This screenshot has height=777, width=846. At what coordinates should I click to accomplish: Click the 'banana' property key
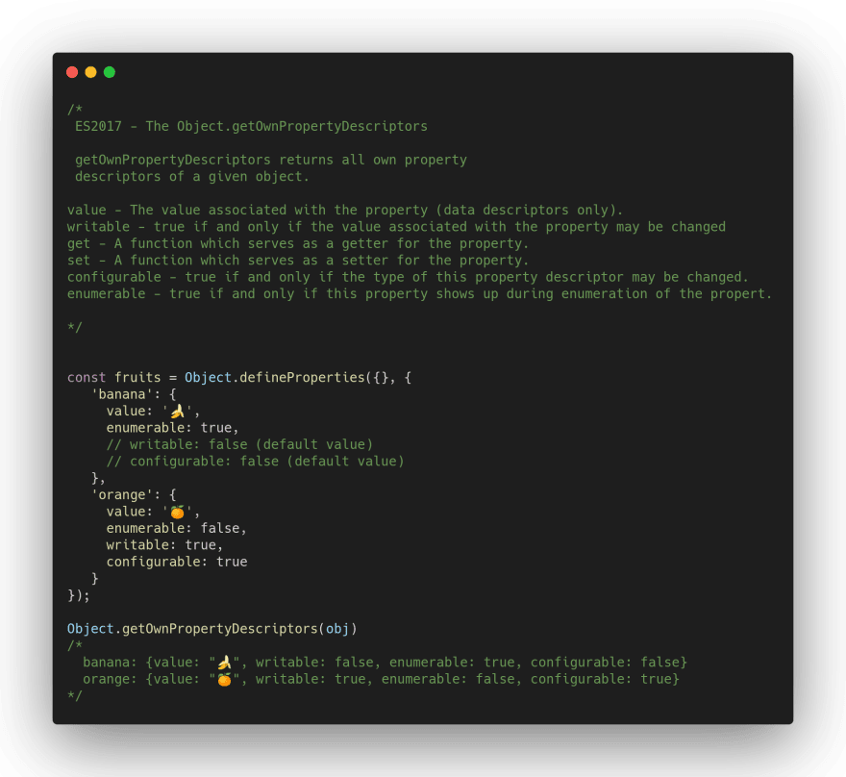tap(122, 394)
